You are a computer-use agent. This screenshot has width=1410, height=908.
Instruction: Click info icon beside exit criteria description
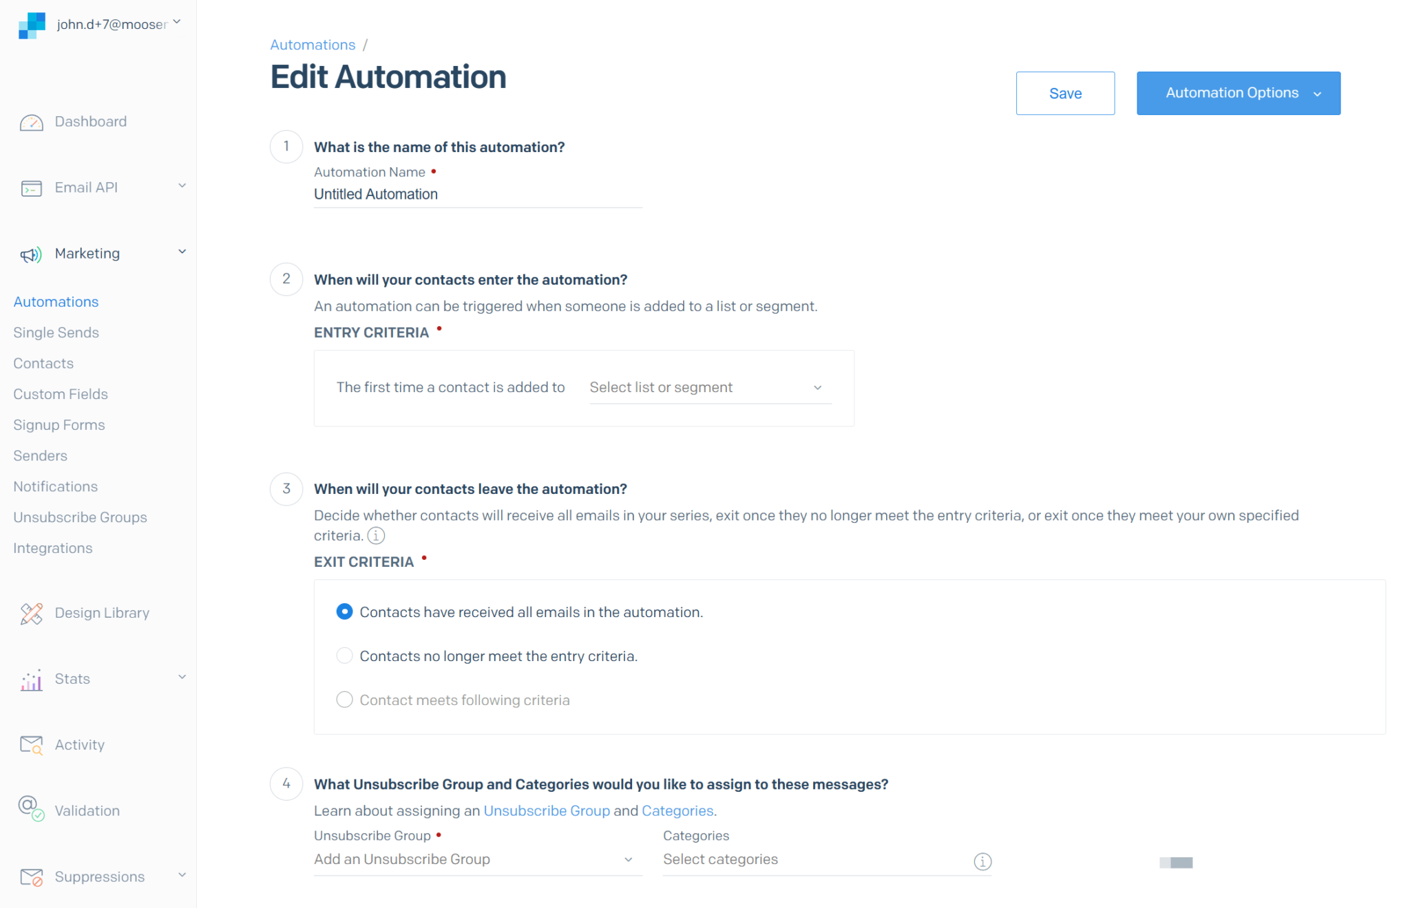click(376, 536)
